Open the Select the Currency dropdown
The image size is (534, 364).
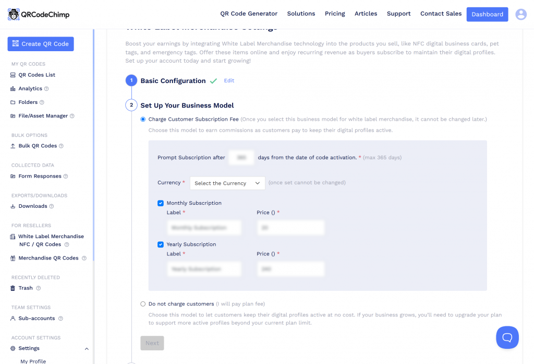click(x=227, y=183)
